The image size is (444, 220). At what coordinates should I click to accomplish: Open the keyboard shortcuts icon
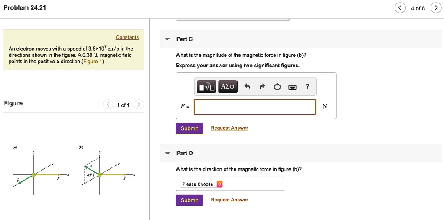tap(292, 87)
